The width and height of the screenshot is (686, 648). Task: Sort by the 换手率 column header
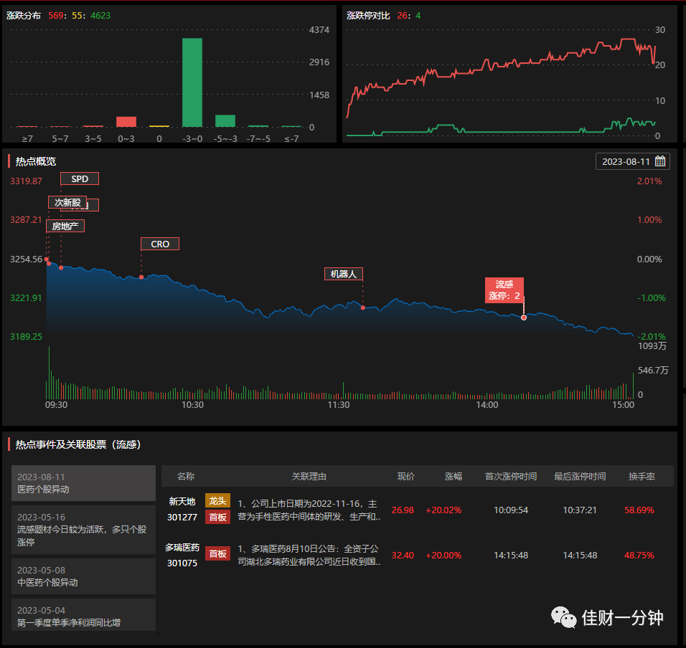[x=642, y=476]
